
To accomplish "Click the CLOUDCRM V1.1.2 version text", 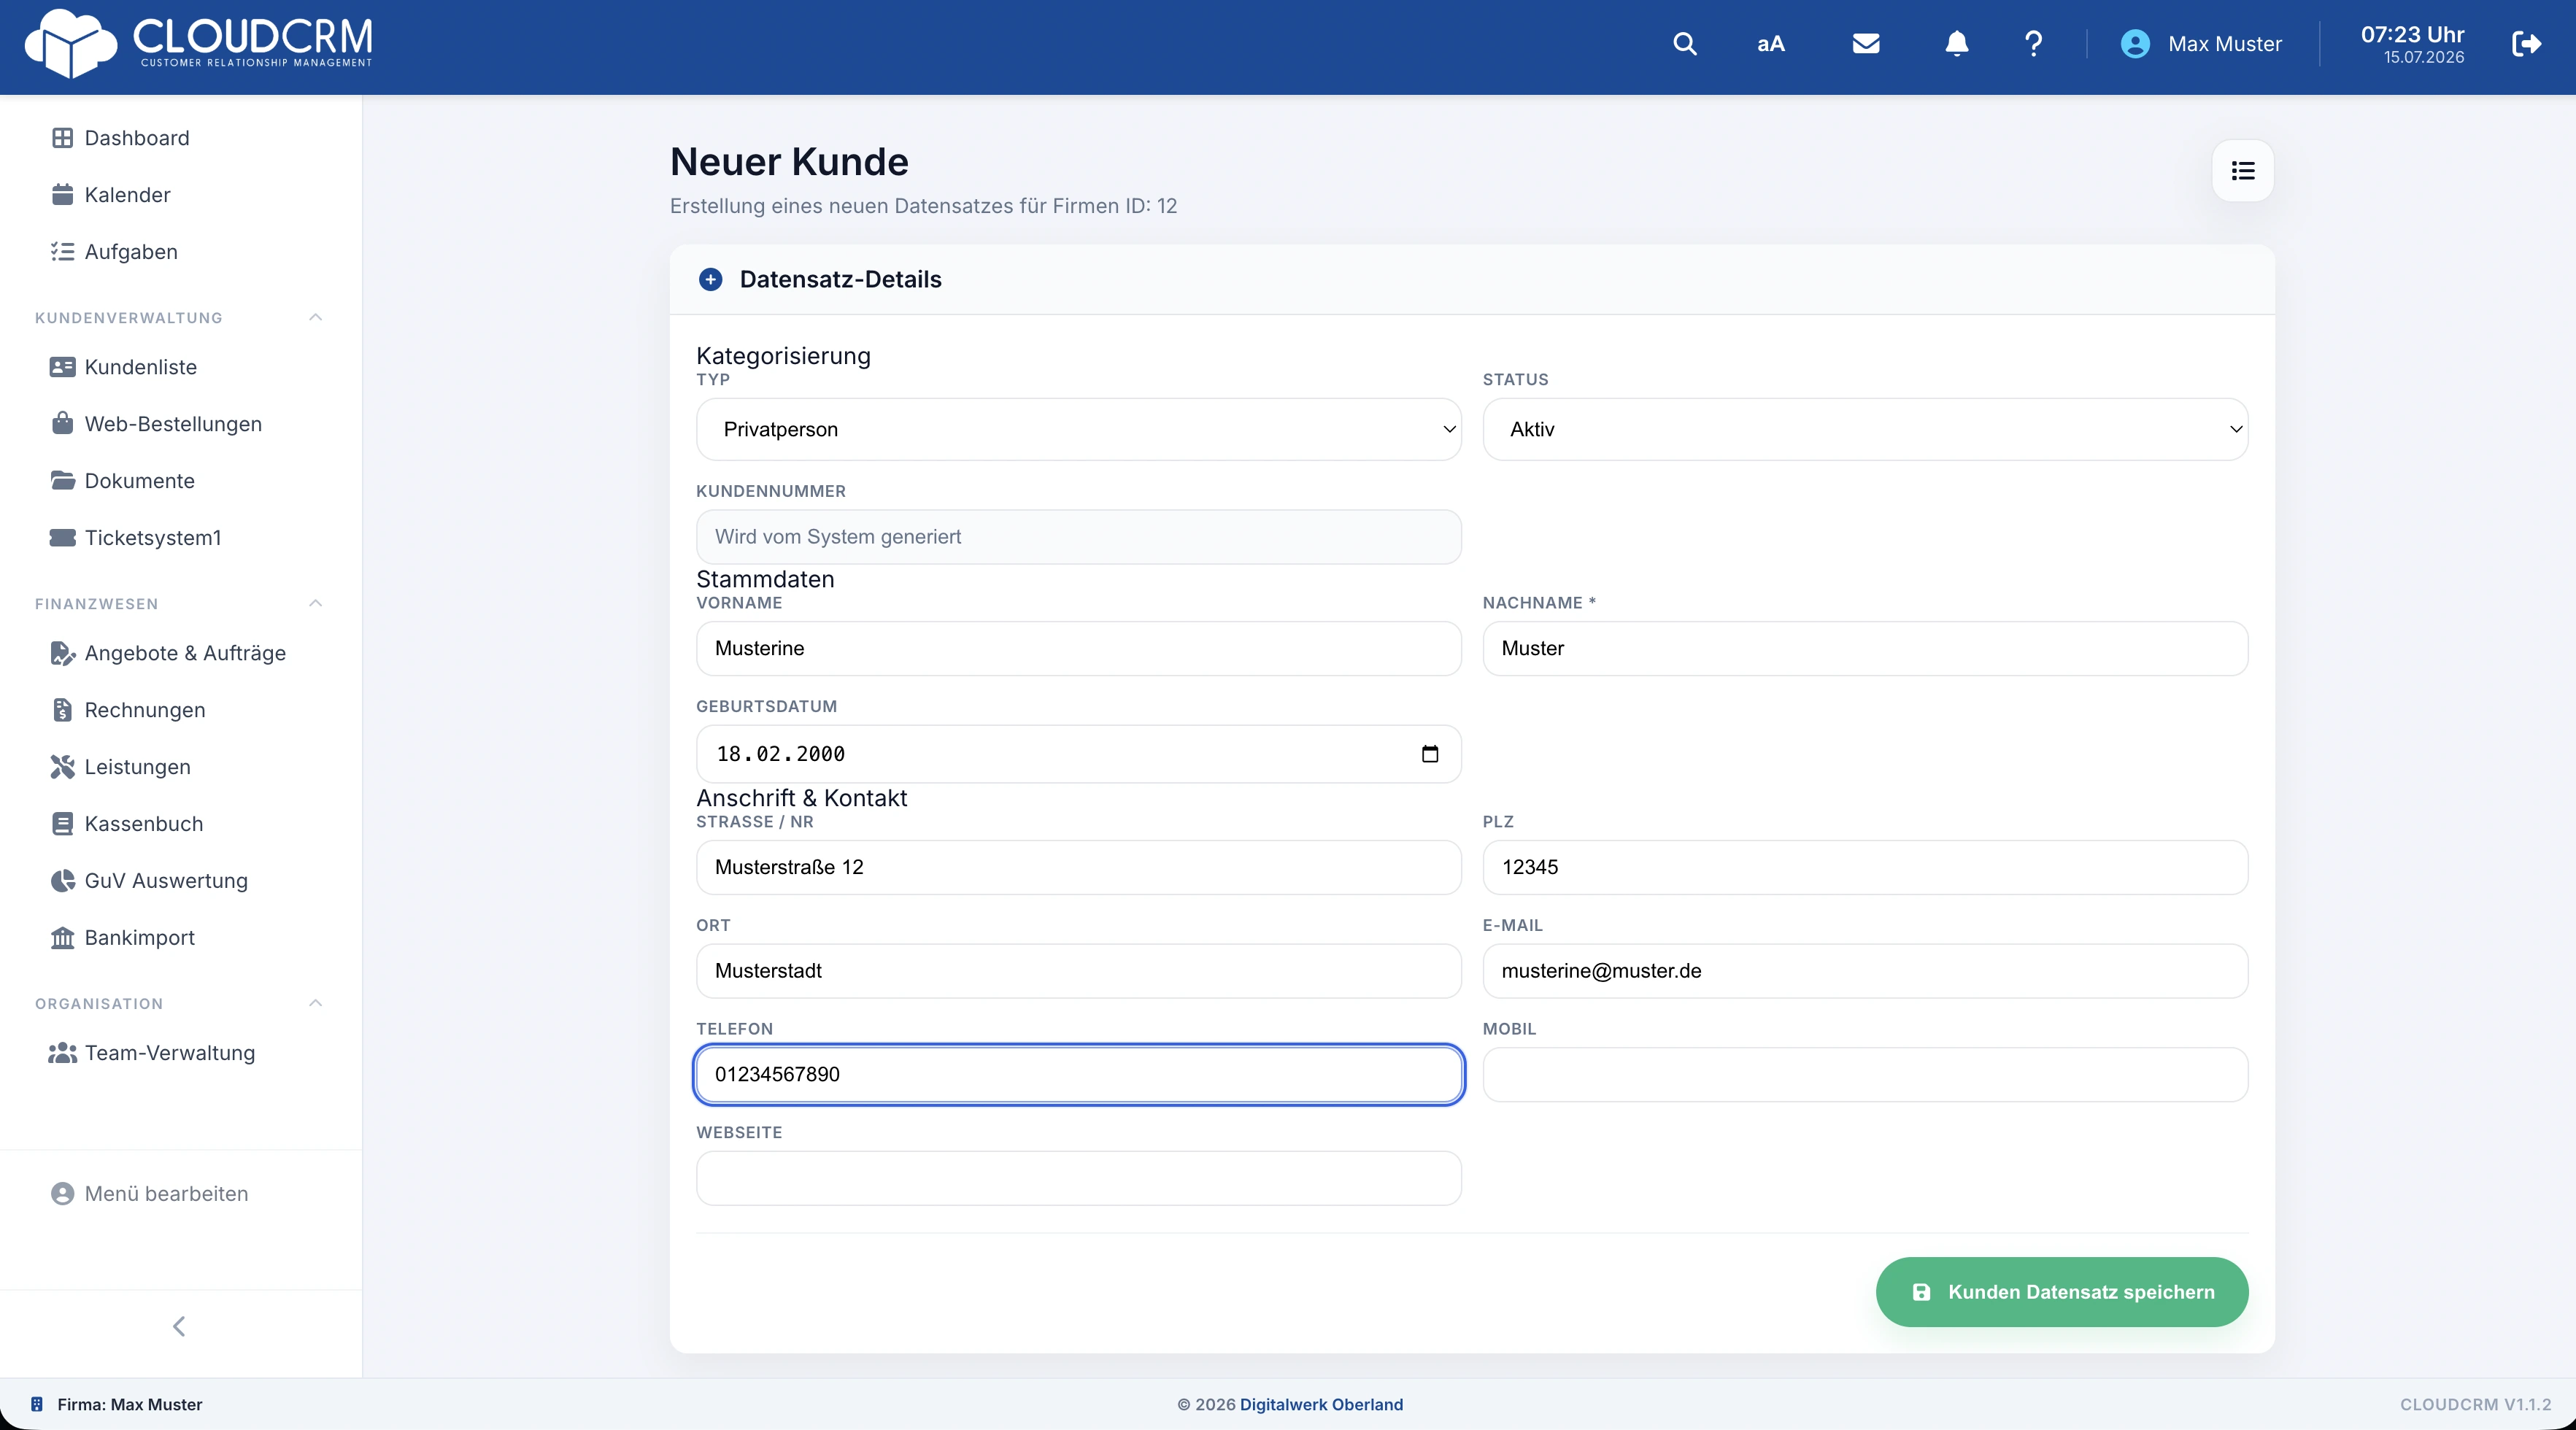I will pos(2475,1404).
